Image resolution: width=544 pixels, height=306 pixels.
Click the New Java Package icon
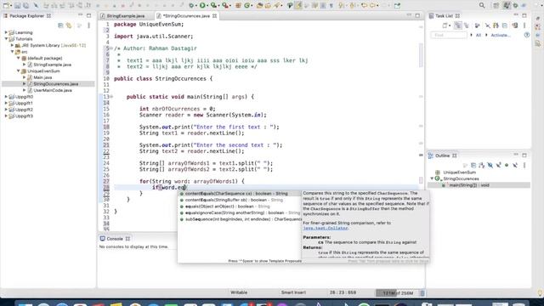click(x=238, y=5)
